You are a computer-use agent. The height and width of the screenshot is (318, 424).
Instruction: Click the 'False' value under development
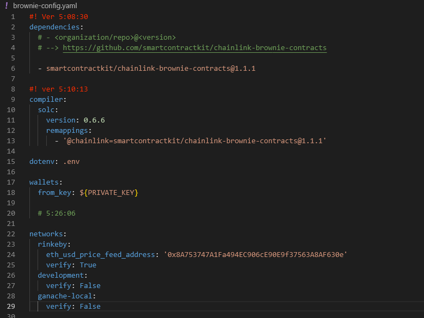coord(90,285)
